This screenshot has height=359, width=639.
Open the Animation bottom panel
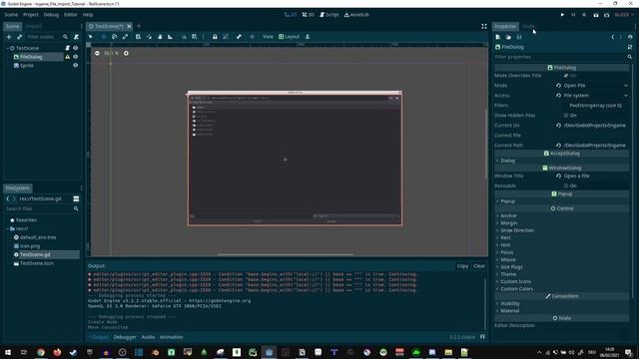coord(171,337)
